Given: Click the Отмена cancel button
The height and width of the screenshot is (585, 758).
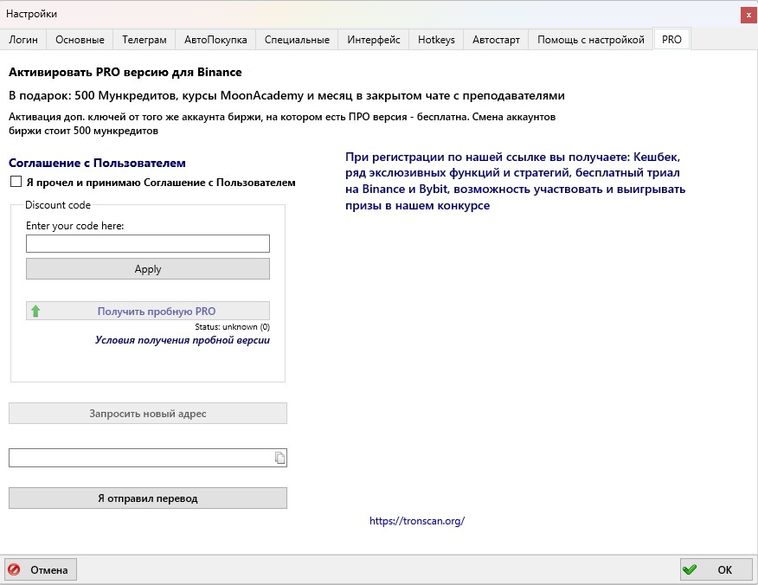Looking at the screenshot, I should pyautogui.click(x=41, y=570).
